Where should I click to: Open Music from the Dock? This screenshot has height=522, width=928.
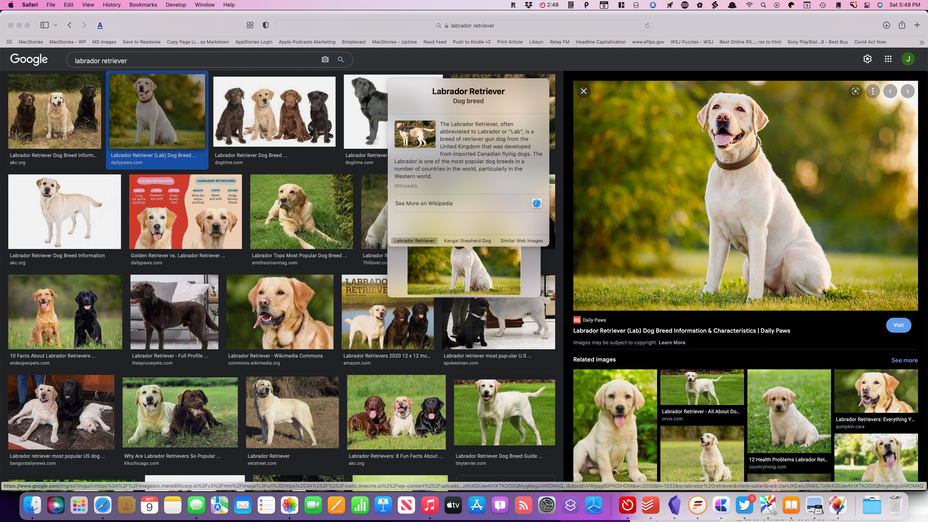pyautogui.click(x=430, y=505)
